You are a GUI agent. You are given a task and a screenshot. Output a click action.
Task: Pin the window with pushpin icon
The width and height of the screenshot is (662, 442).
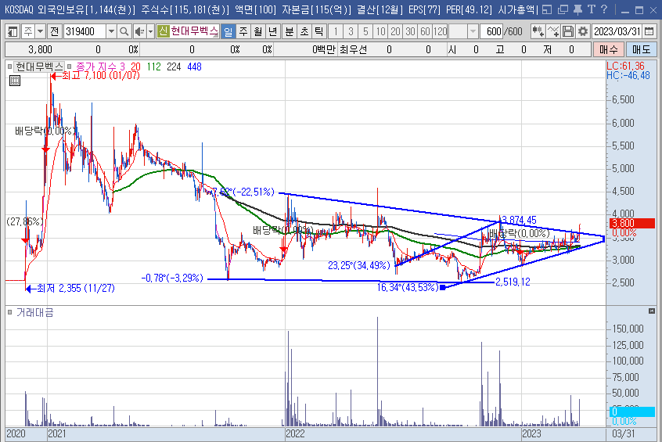(577, 9)
